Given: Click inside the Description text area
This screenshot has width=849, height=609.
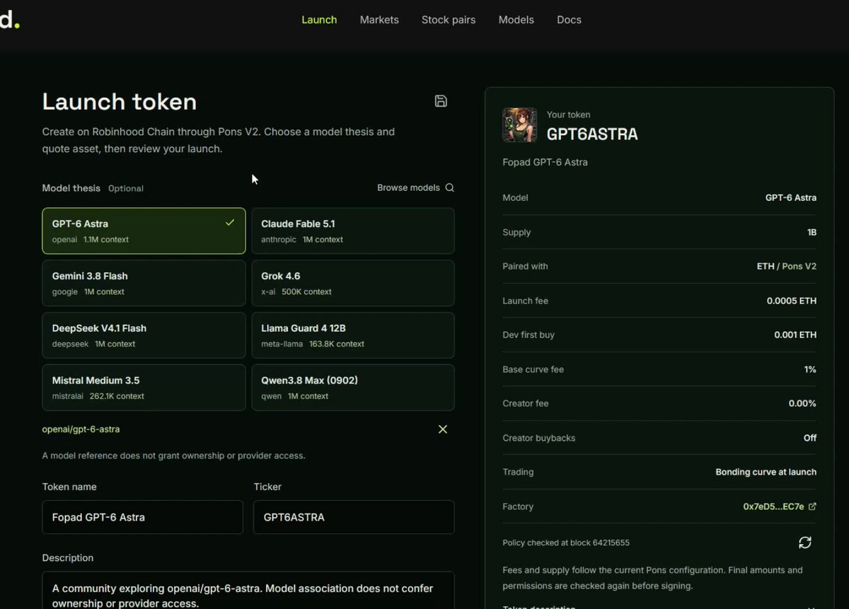Looking at the screenshot, I should (x=248, y=590).
